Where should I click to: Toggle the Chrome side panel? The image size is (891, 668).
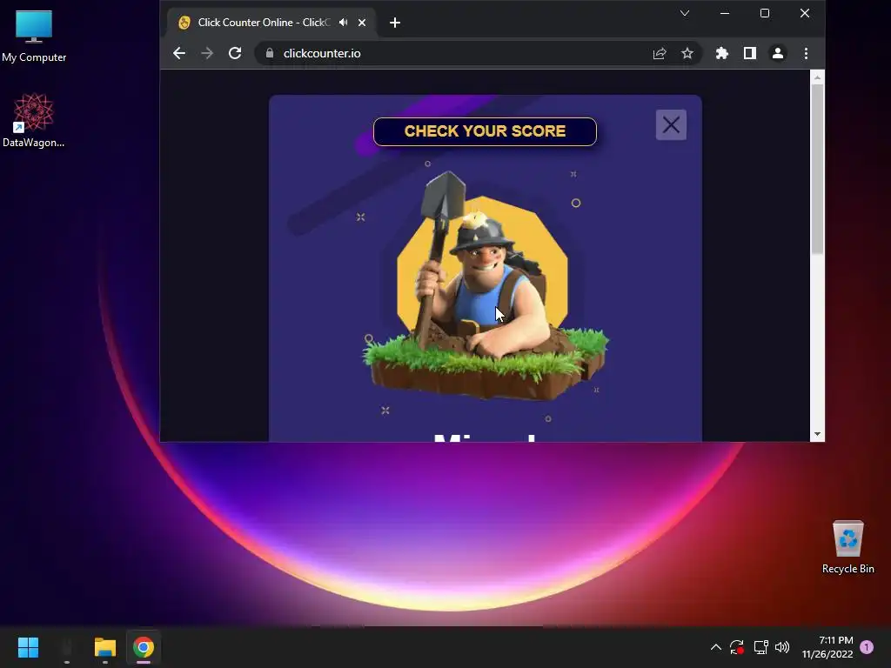coord(749,53)
